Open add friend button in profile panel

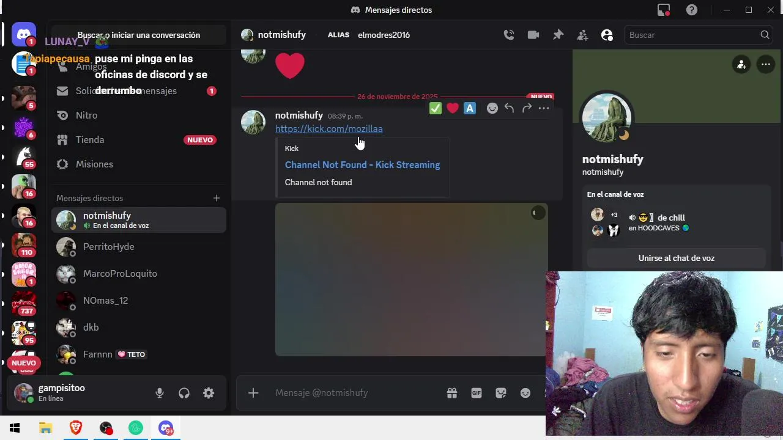741,64
